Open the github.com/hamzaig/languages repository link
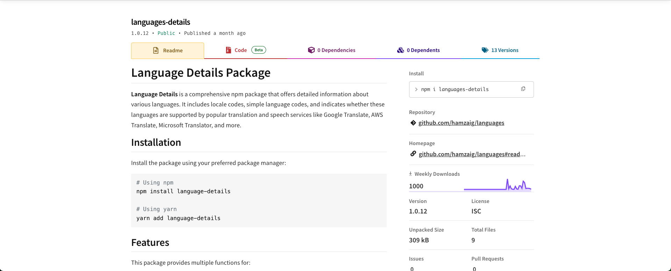 click(461, 123)
